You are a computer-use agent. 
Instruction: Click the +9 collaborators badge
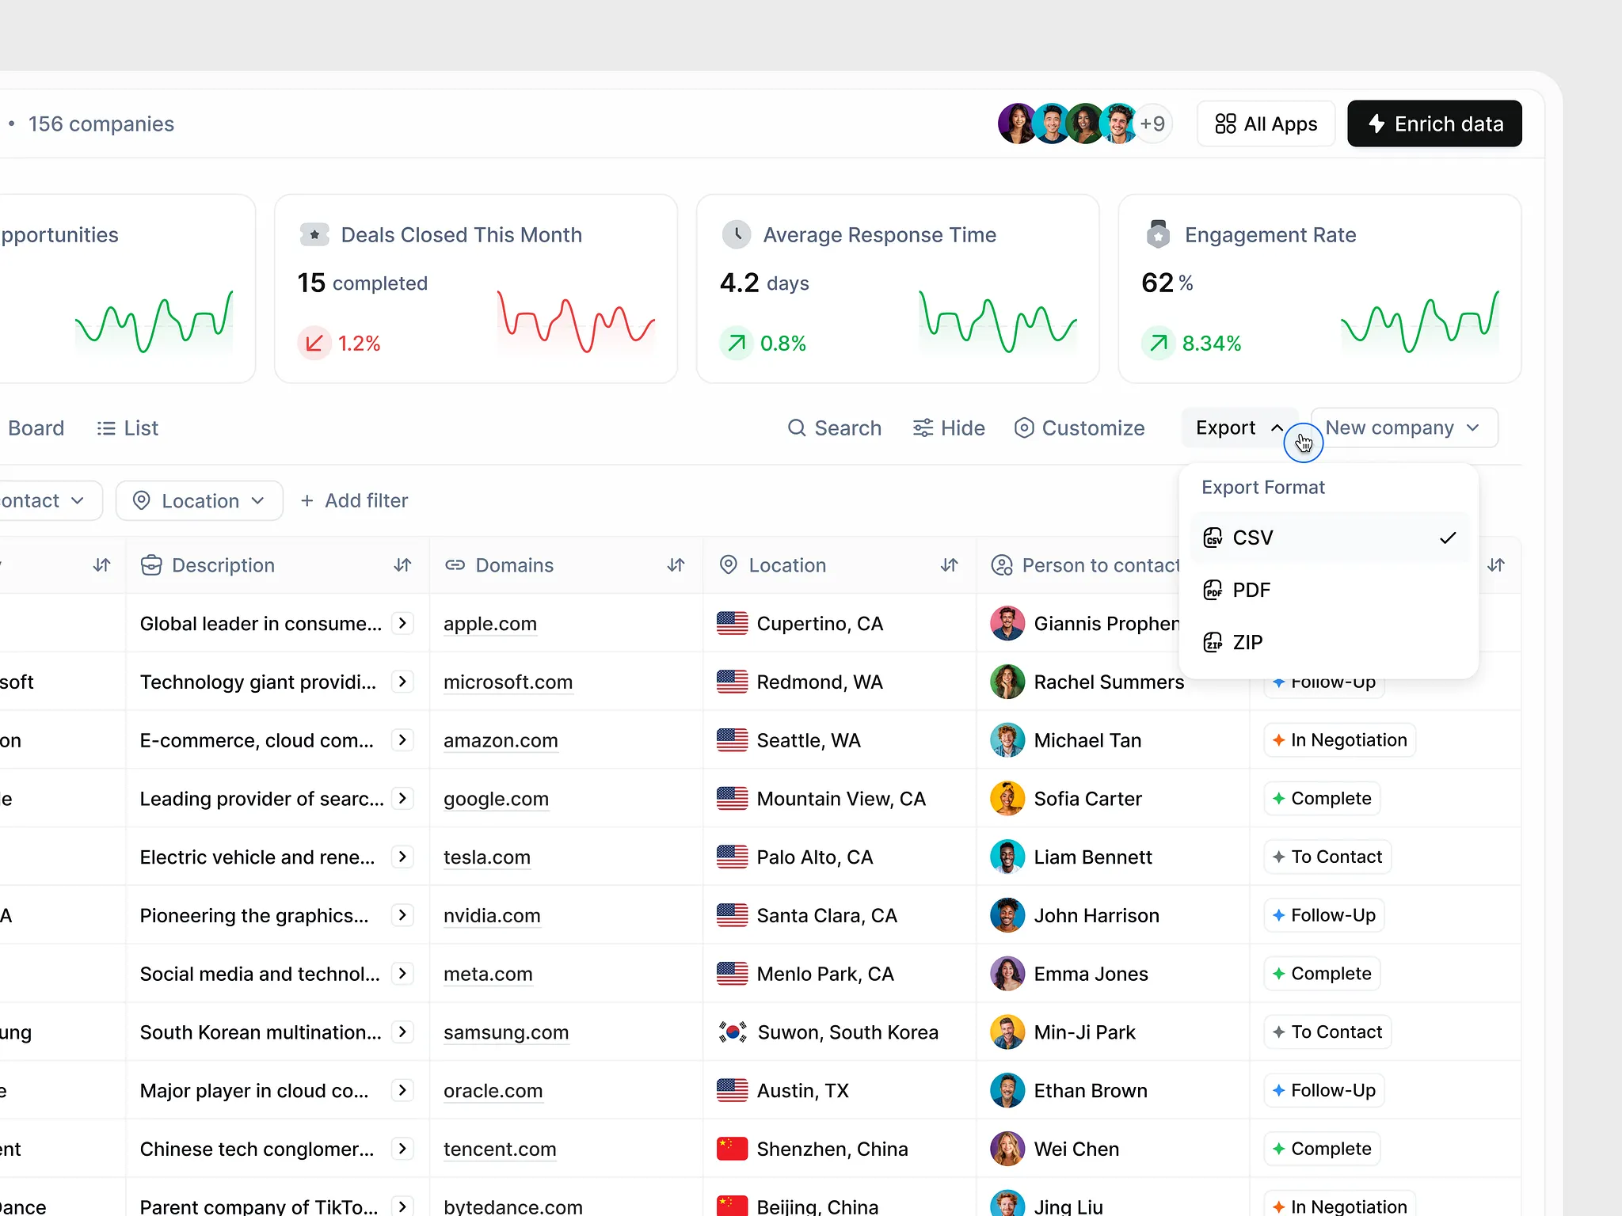tap(1152, 123)
